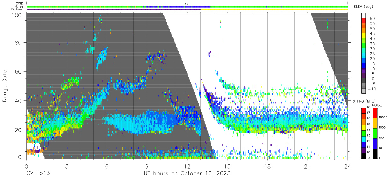Click the '9' tick on the UT hours axis
The width and height of the screenshot is (391, 180).
pos(147,166)
